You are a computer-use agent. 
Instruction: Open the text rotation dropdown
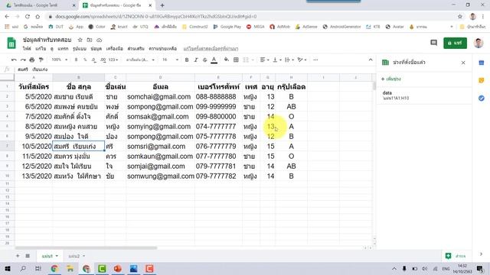coord(302,60)
